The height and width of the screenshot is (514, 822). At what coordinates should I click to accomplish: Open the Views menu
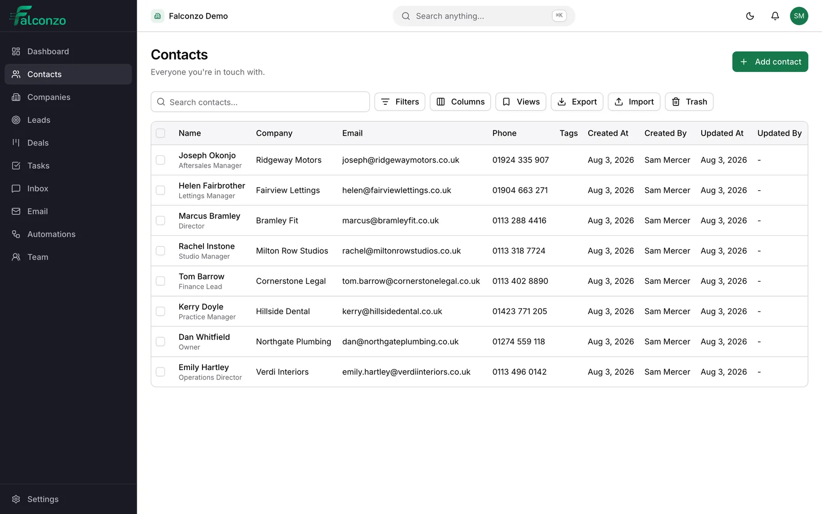[x=521, y=102]
